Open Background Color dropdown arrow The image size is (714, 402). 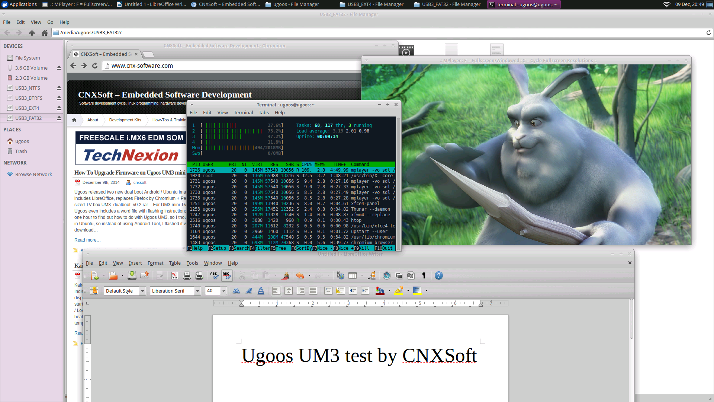pos(427,291)
